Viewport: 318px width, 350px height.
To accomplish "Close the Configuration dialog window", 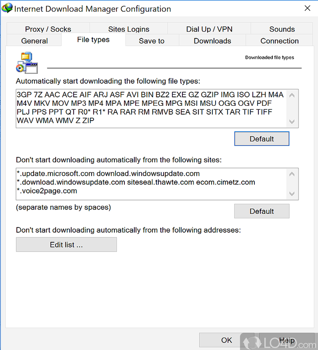I will [307, 8].
